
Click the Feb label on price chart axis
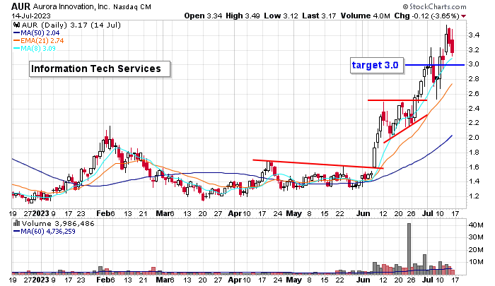[103, 213]
